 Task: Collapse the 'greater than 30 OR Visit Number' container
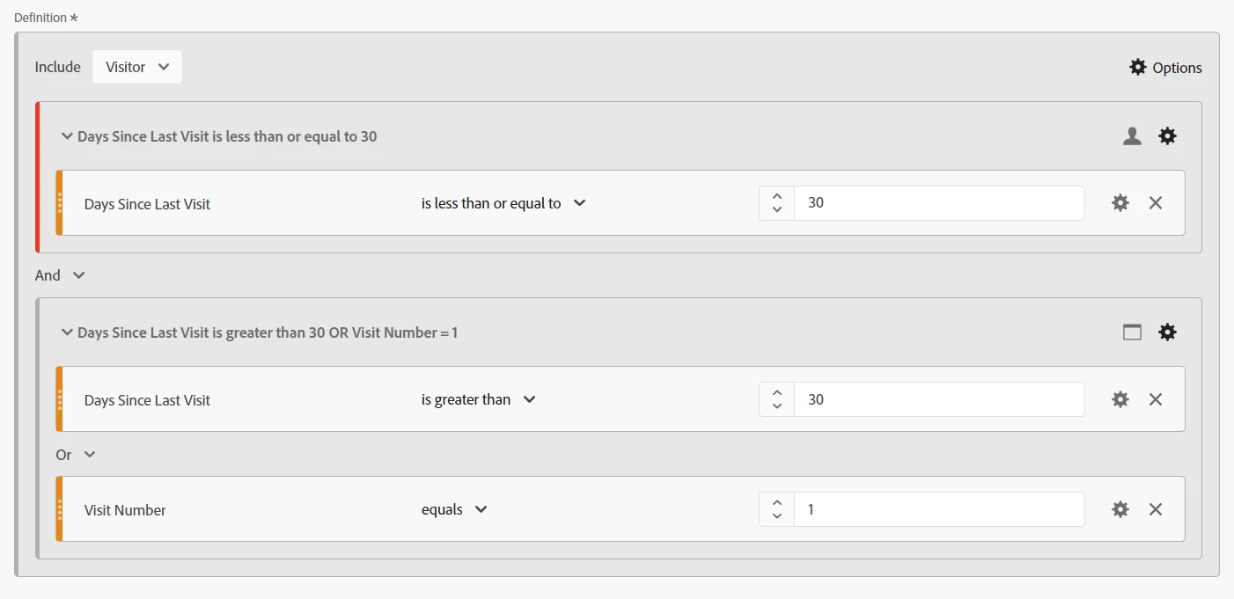click(x=66, y=332)
